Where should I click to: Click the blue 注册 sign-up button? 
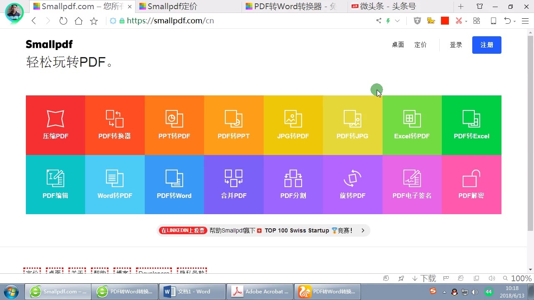point(487,45)
